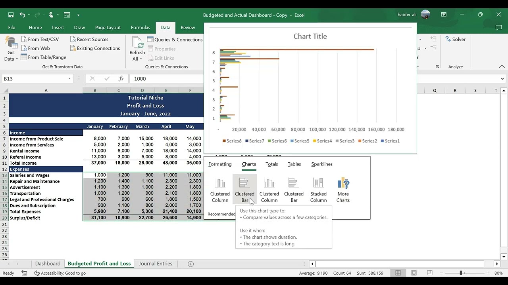Click January Salaries and Wages cell 1,000
Viewport: 508px width, 285px height.
(95, 175)
